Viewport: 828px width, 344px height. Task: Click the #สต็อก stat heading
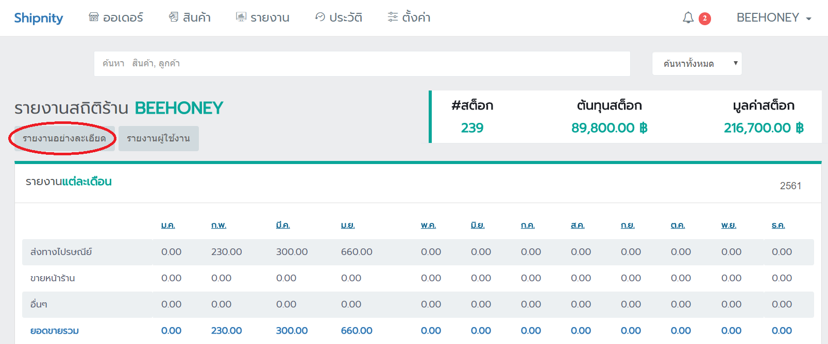coord(472,105)
